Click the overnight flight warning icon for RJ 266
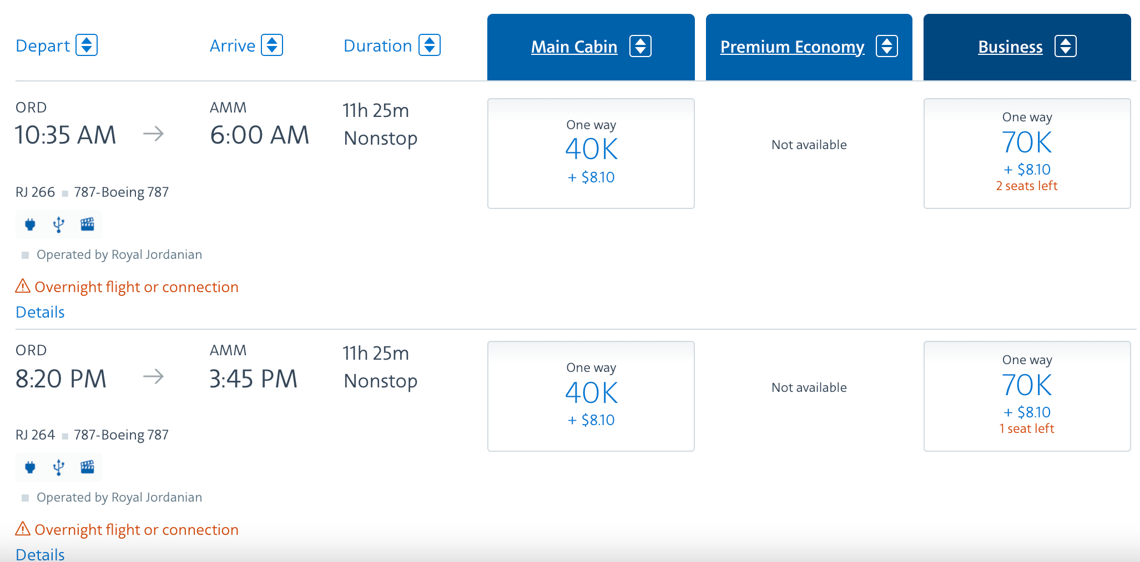1140x562 pixels. 22,286
